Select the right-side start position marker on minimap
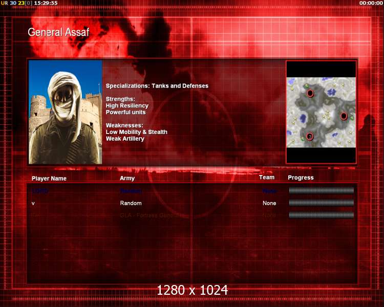Viewport: 384px width, 307px height. click(344, 116)
